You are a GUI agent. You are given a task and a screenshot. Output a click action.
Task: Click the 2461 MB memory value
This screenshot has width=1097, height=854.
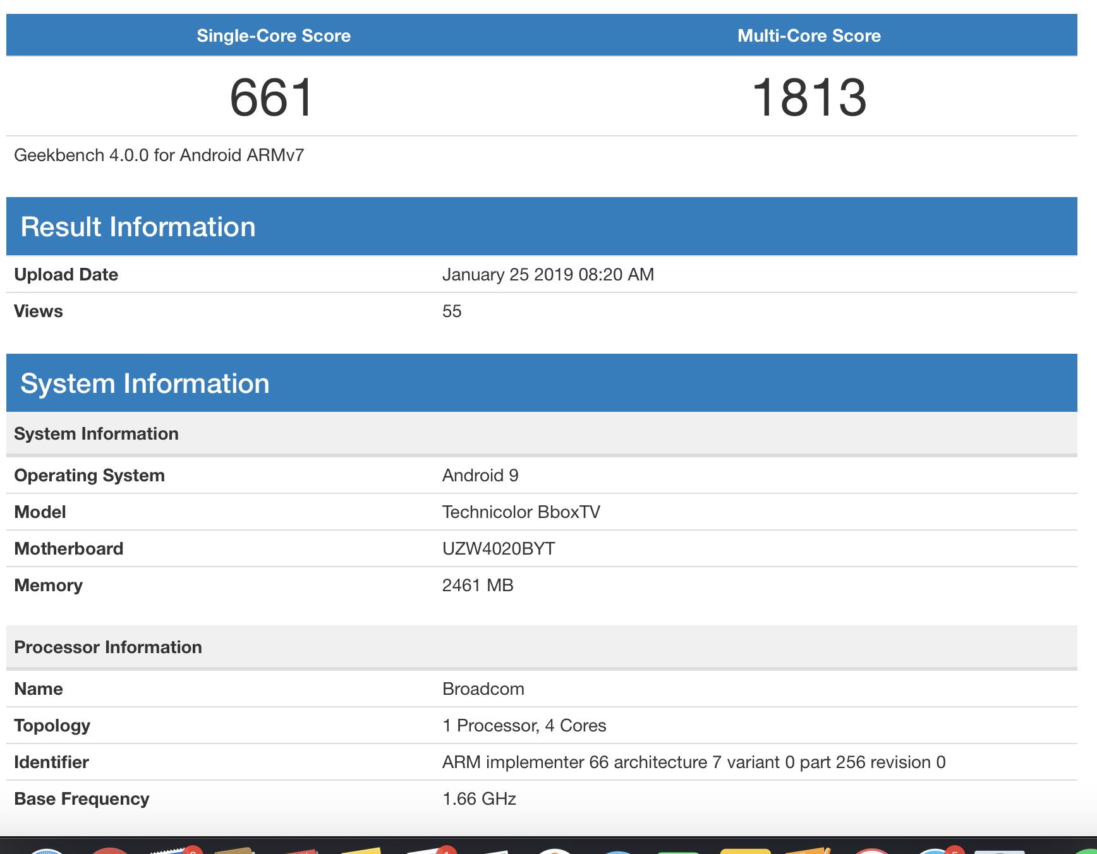point(477,586)
